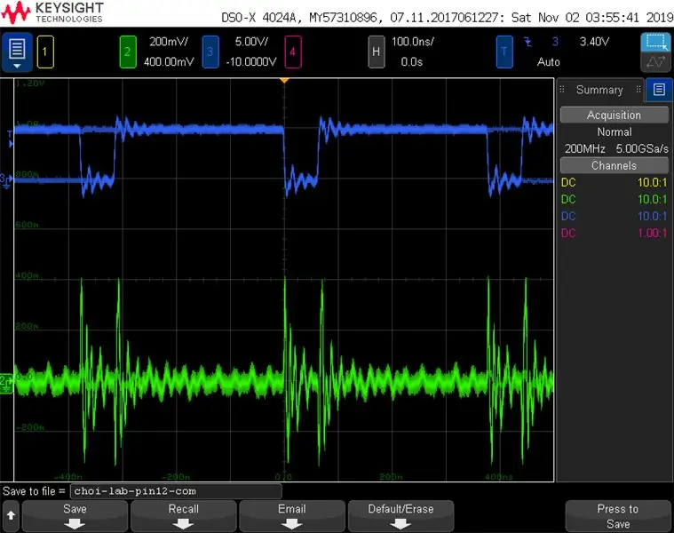674x533 pixels.
Task: Open horizontal H settings button
Action: coord(377,52)
